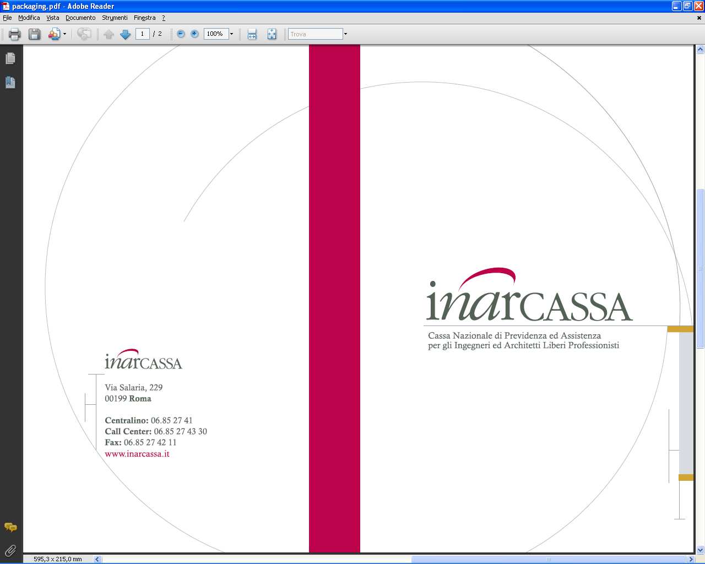Restore down the Adobe Reader window
This screenshot has height=564, width=705.
point(687,6)
